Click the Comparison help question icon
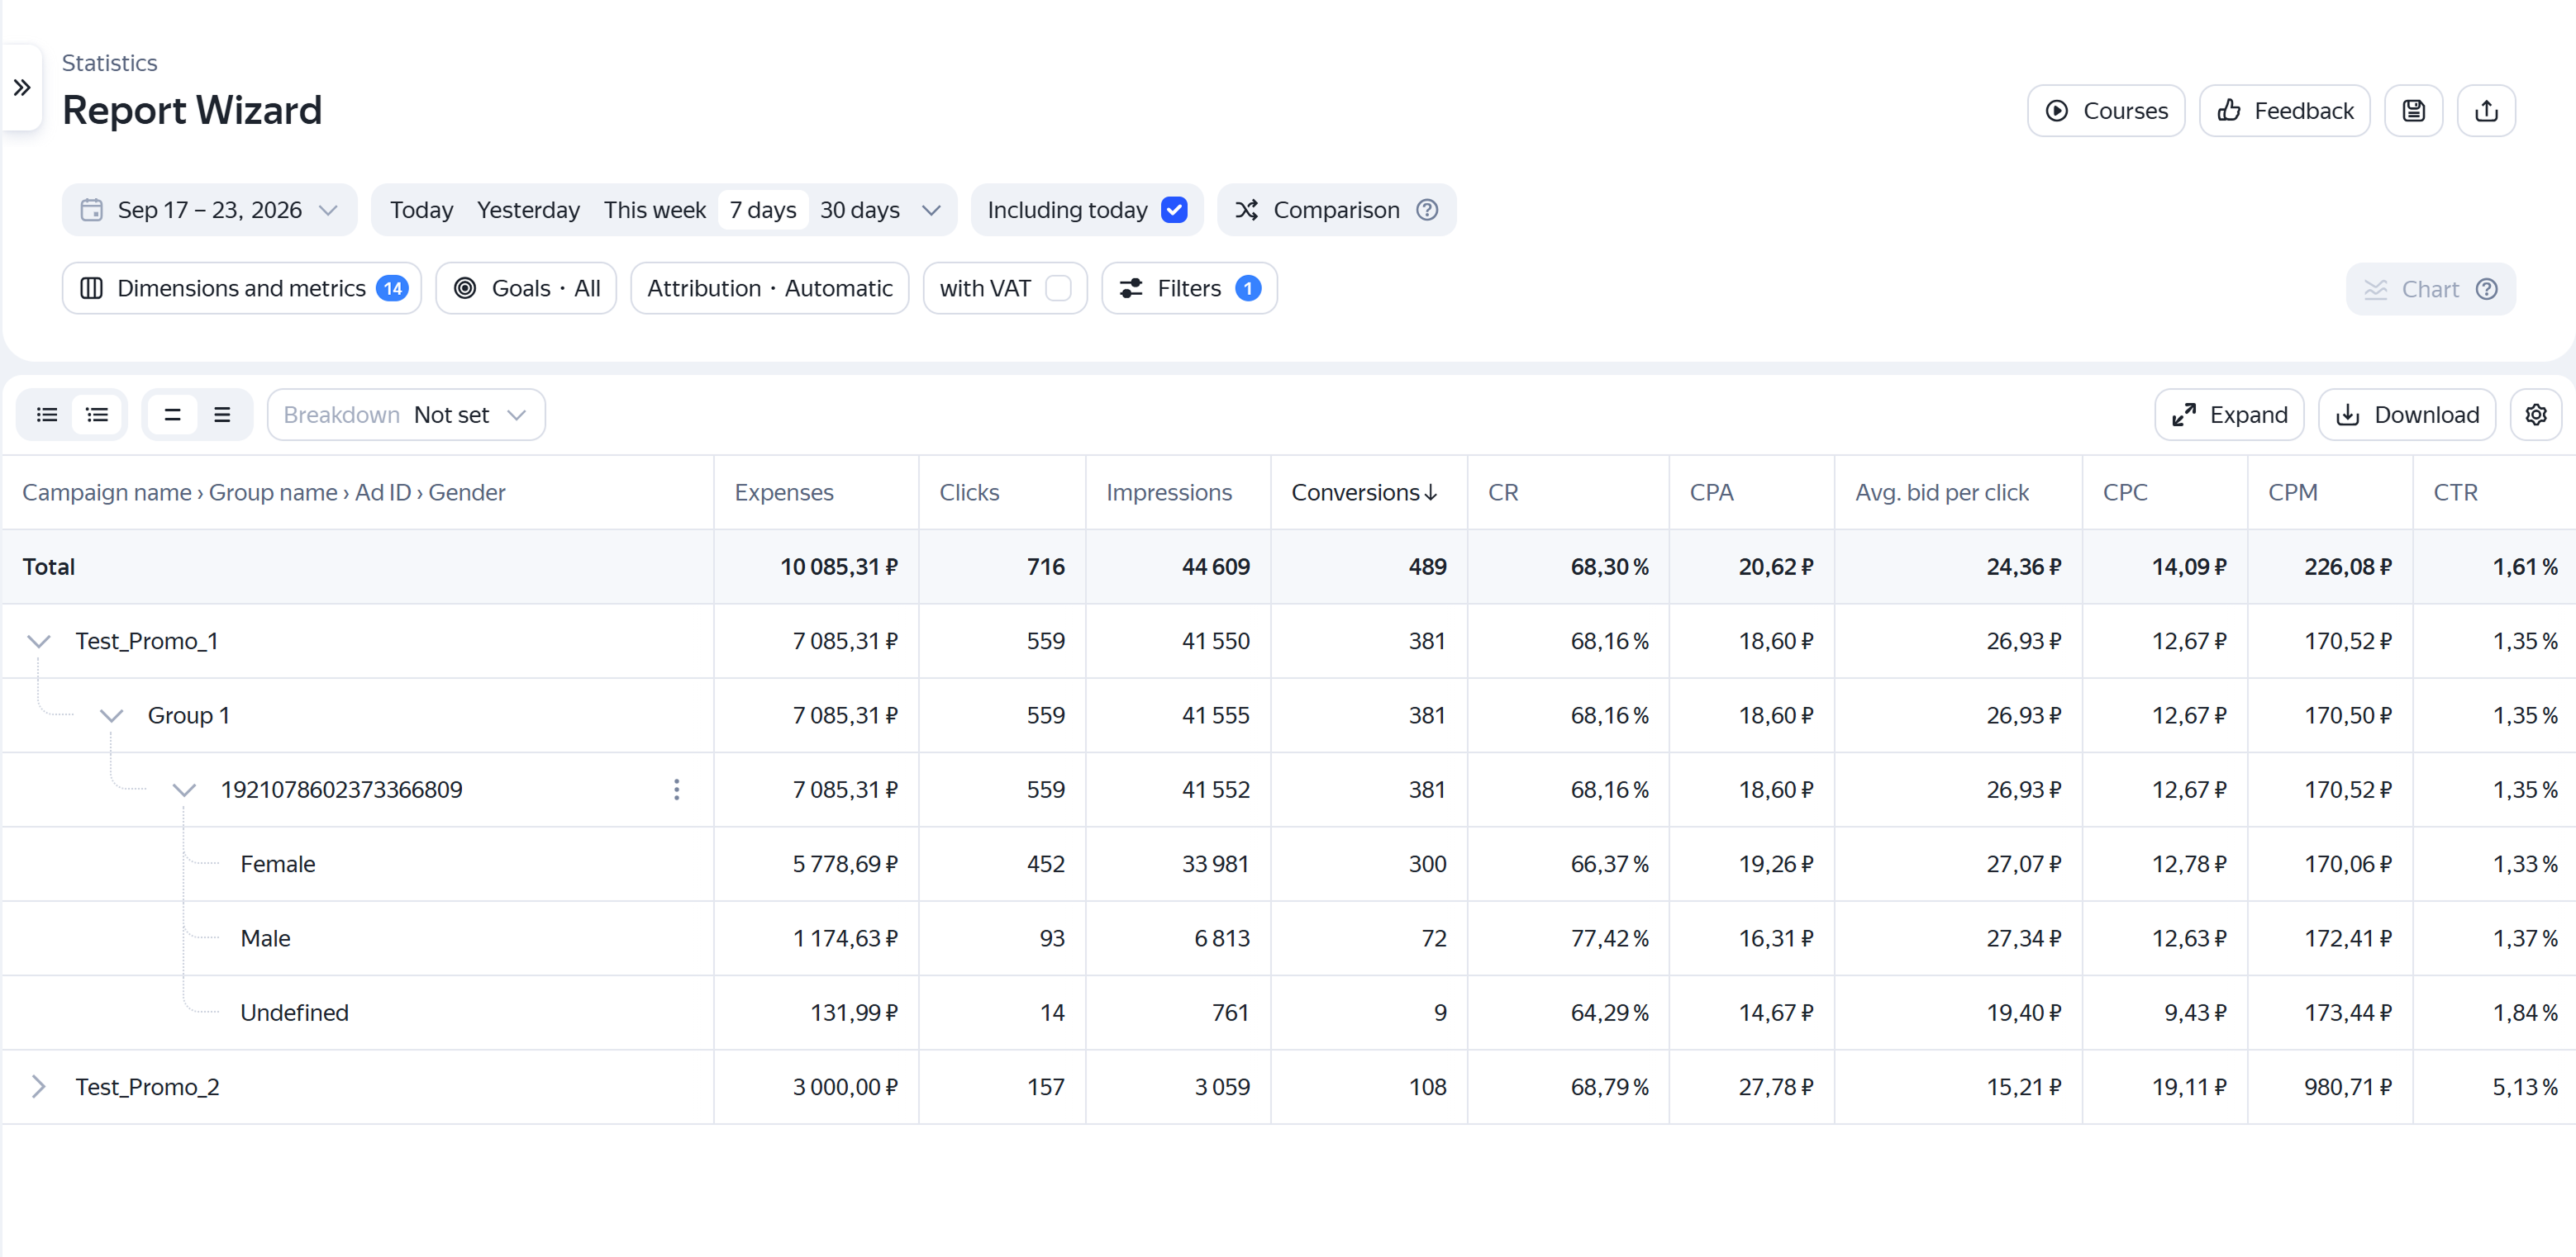This screenshot has width=2576, height=1257. (x=1427, y=210)
